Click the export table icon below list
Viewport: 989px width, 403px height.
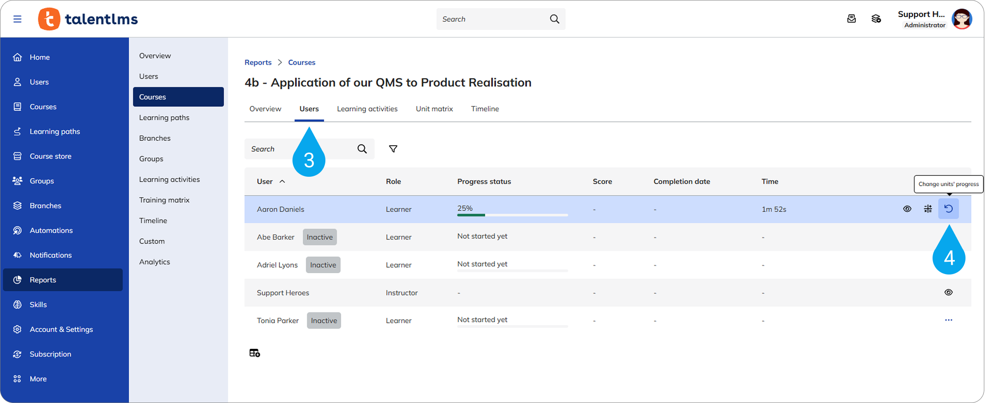(255, 353)
